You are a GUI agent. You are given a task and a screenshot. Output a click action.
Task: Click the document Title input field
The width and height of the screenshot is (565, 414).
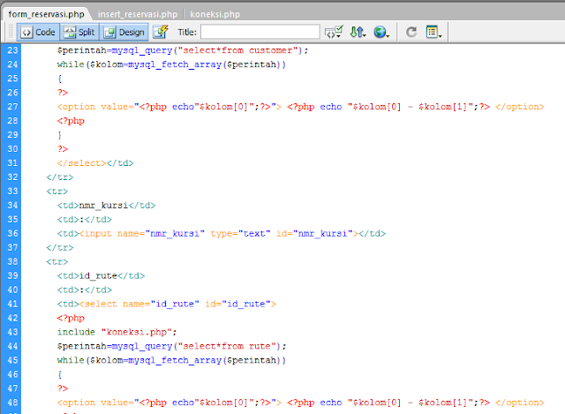260,32
